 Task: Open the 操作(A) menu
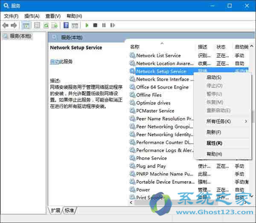(x=32, y=16)
